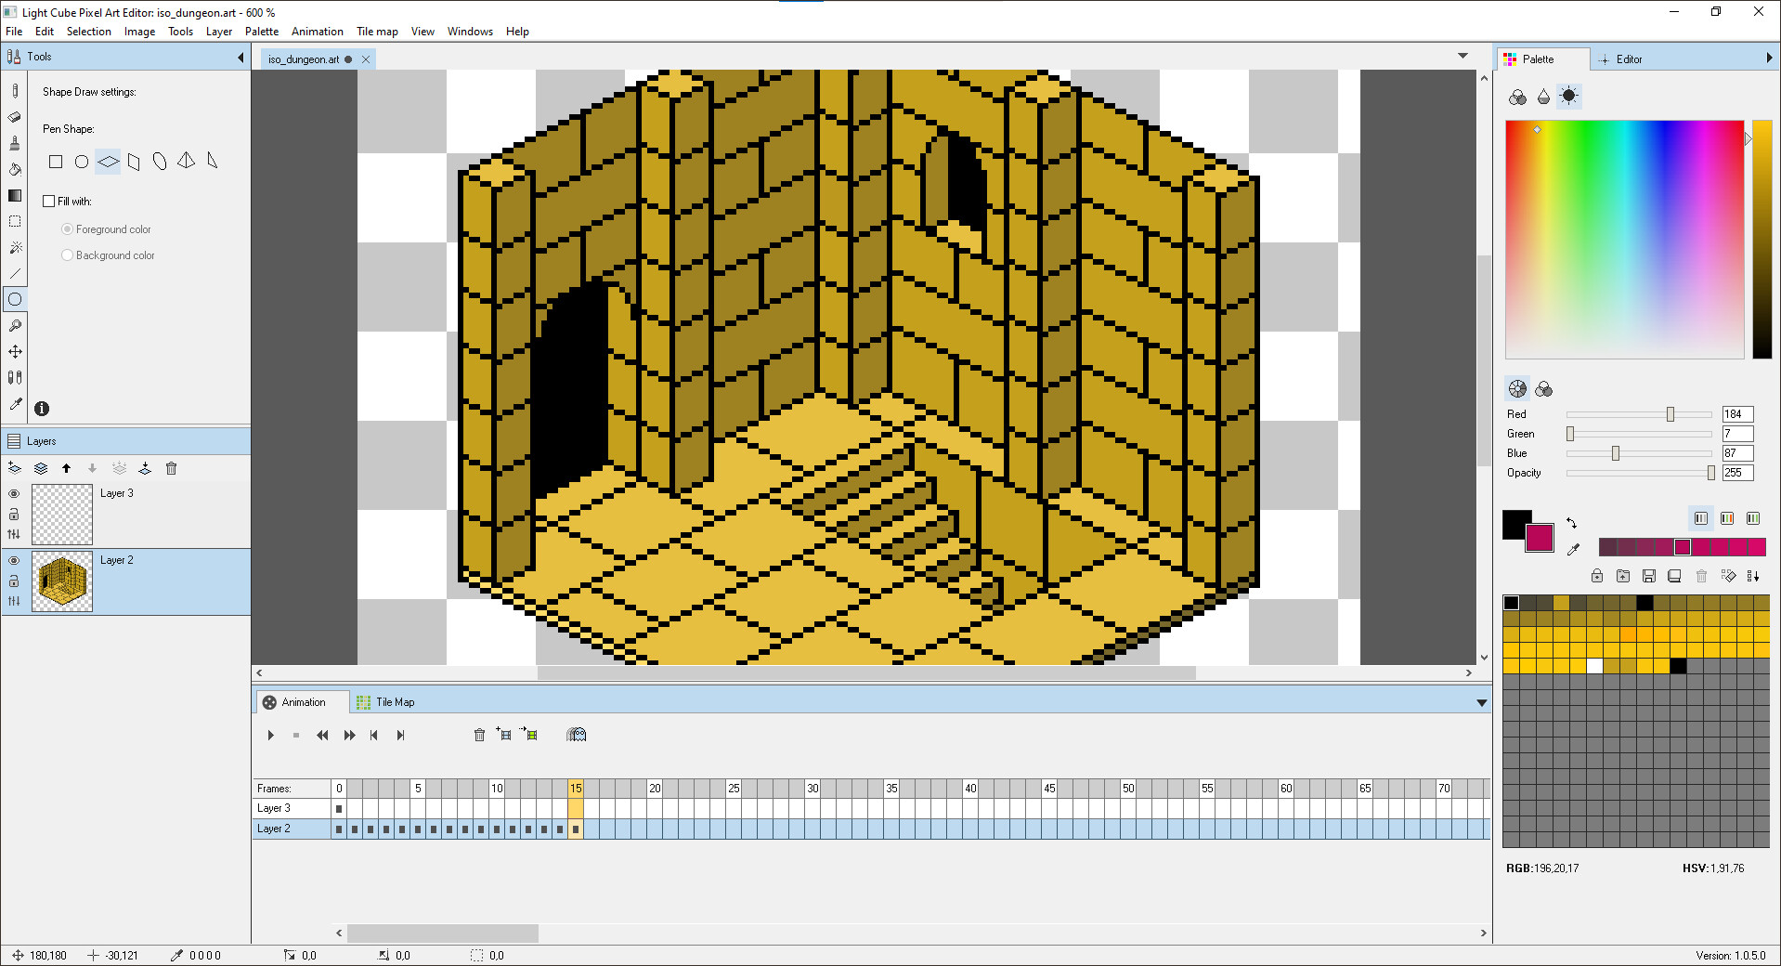Open the canvas tab list dropdown arrow
This screenshot has height=966, width=1781.
tap(1463, 56)
